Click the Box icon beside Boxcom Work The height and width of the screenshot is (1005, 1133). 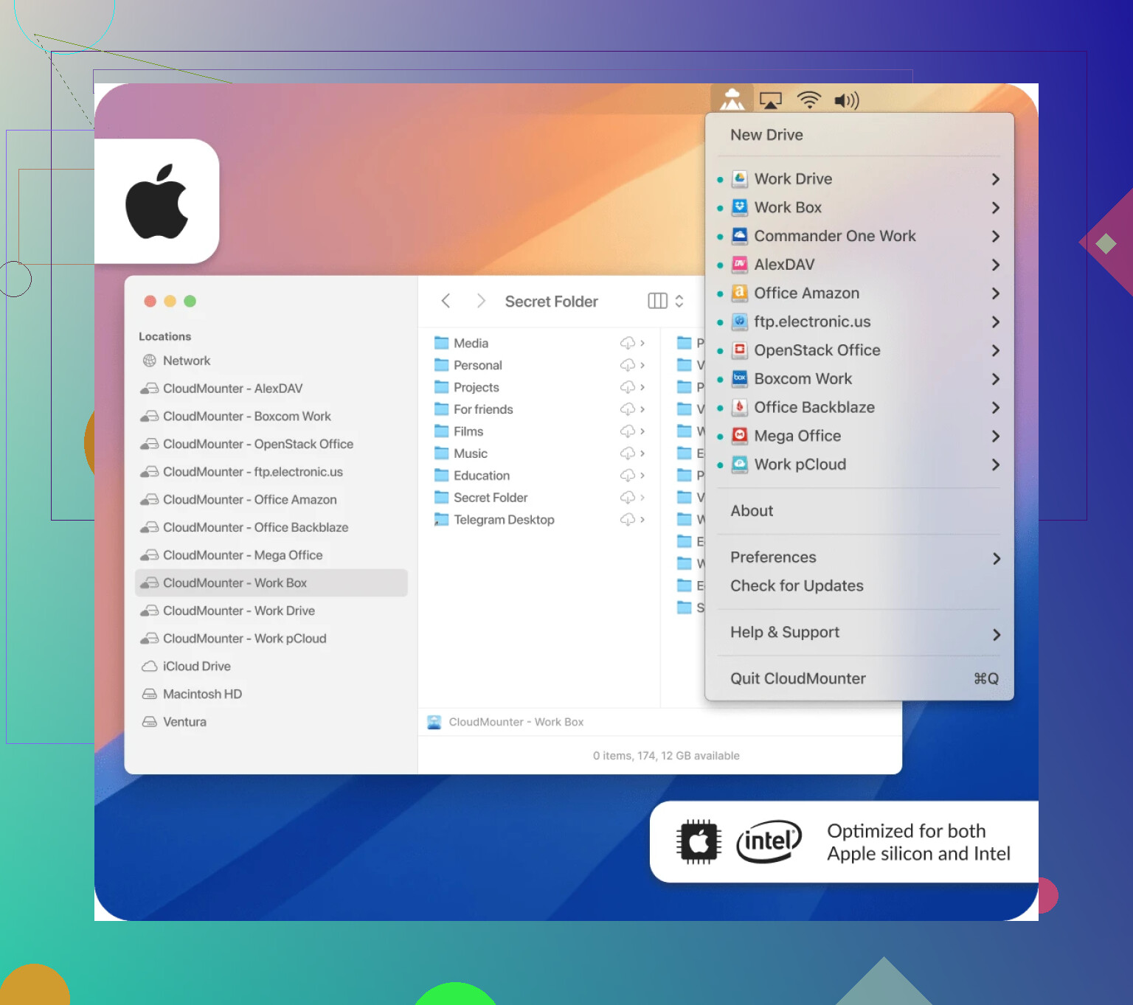pos(740,378)
